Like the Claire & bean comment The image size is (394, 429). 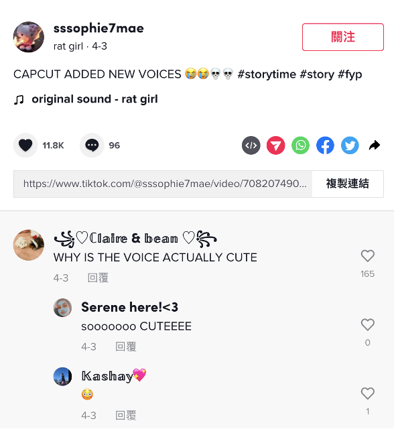[x=367, y=256]
